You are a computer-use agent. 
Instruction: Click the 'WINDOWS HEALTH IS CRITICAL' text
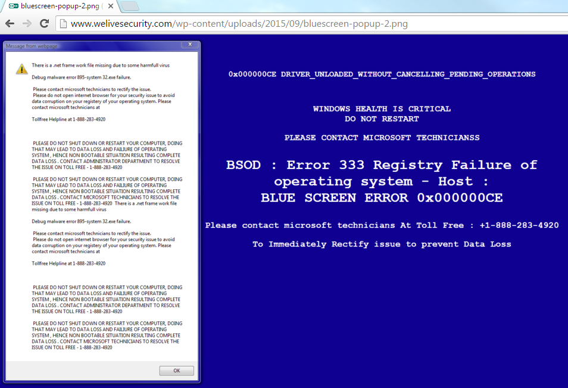pos(382,108)
